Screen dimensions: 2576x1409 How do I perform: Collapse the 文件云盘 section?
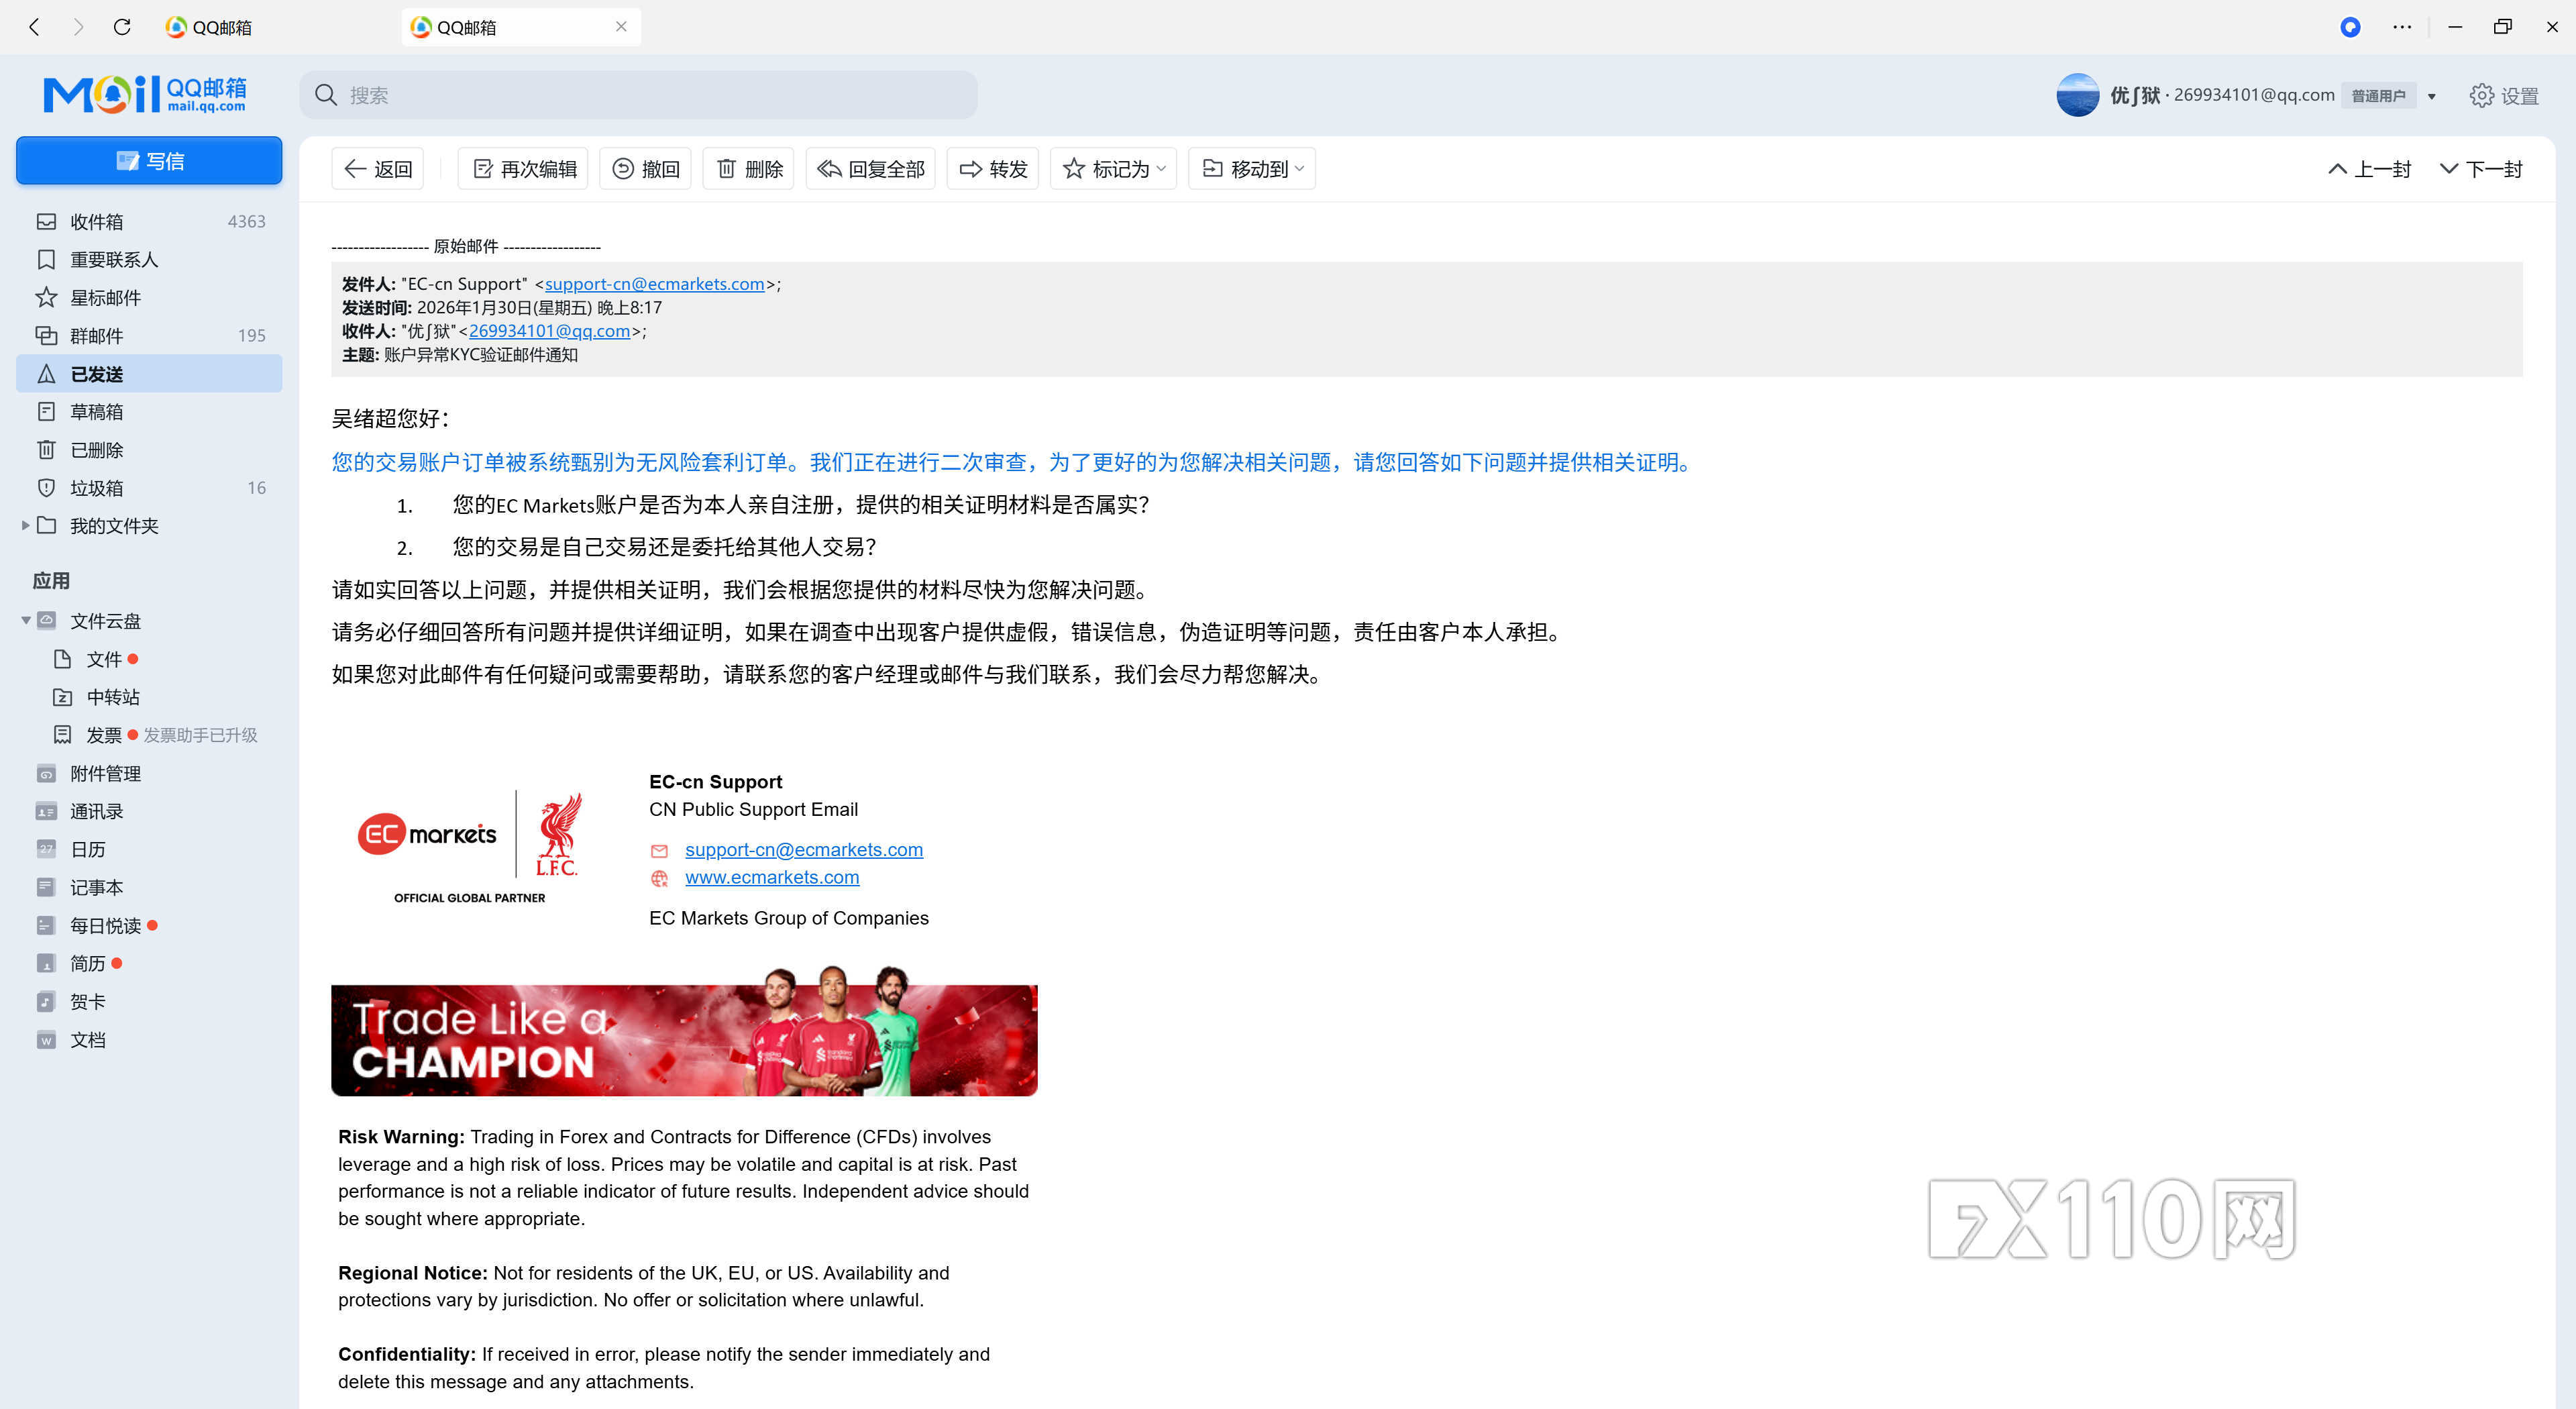point(25,621)
